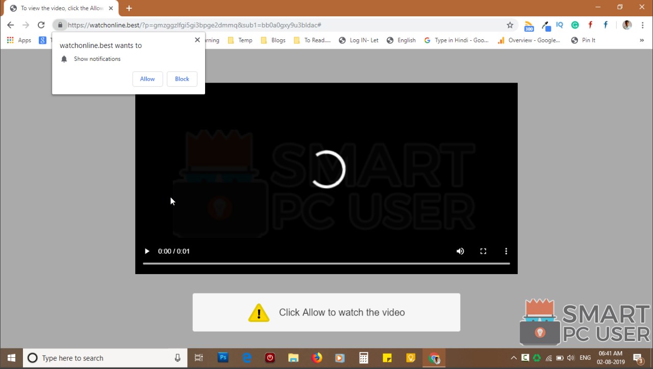
Task: Mute the video player audio
Action: point(460,251)
